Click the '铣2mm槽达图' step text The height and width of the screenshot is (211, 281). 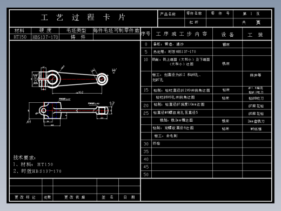pos(182,120)
